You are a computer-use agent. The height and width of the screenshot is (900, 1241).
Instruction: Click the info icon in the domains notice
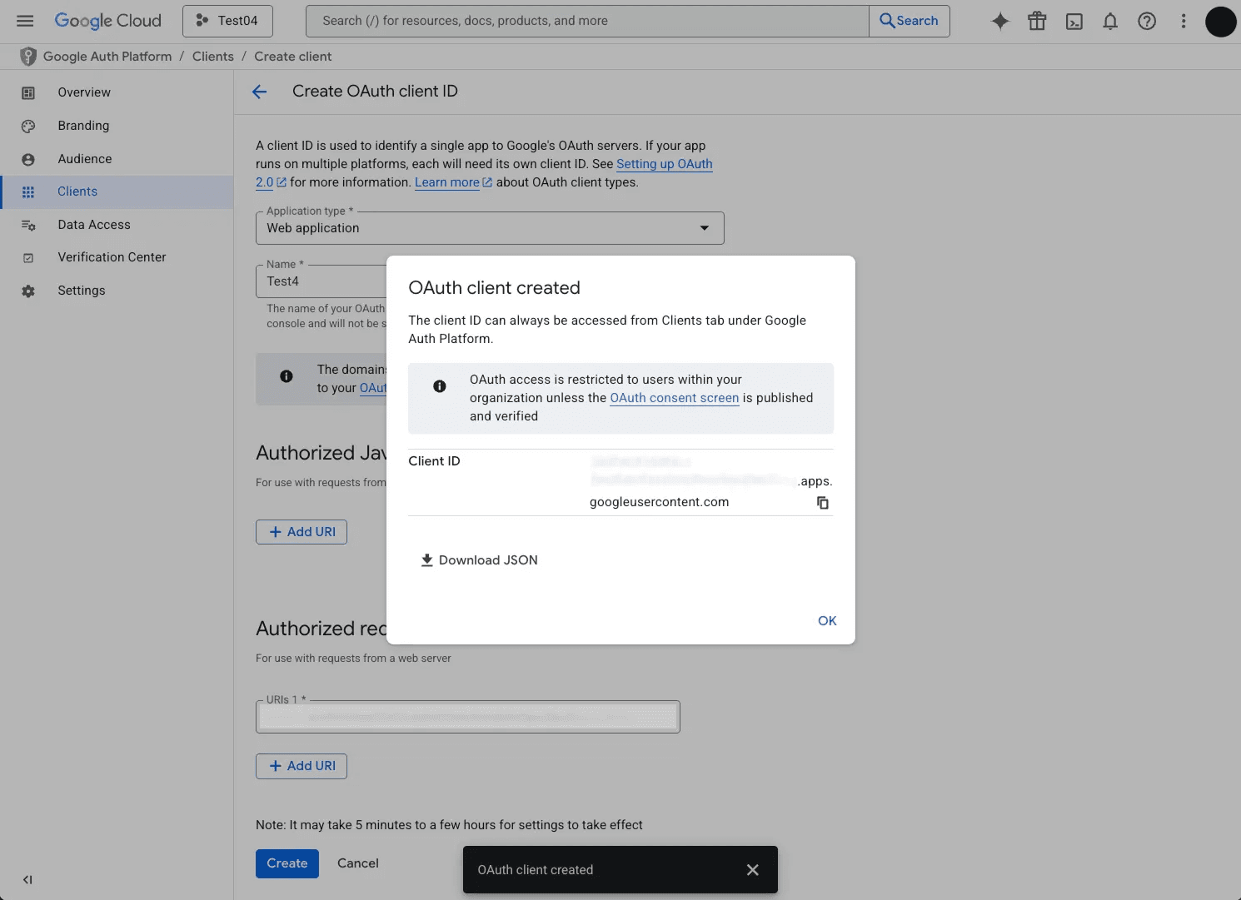tap(287, 376)
